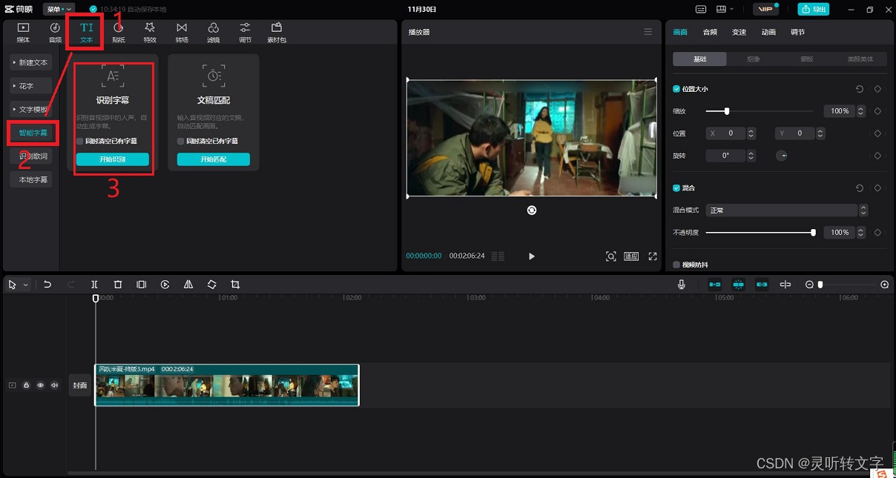Switch to the 美颜美体 sub-tab
This screenshot has width=896, height=478.
pyautogui.click(x=860, y=59)
